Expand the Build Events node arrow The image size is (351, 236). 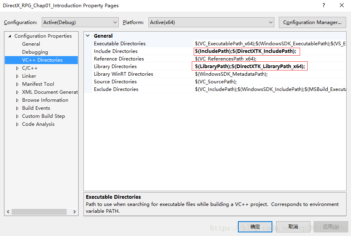coord(17,108)
